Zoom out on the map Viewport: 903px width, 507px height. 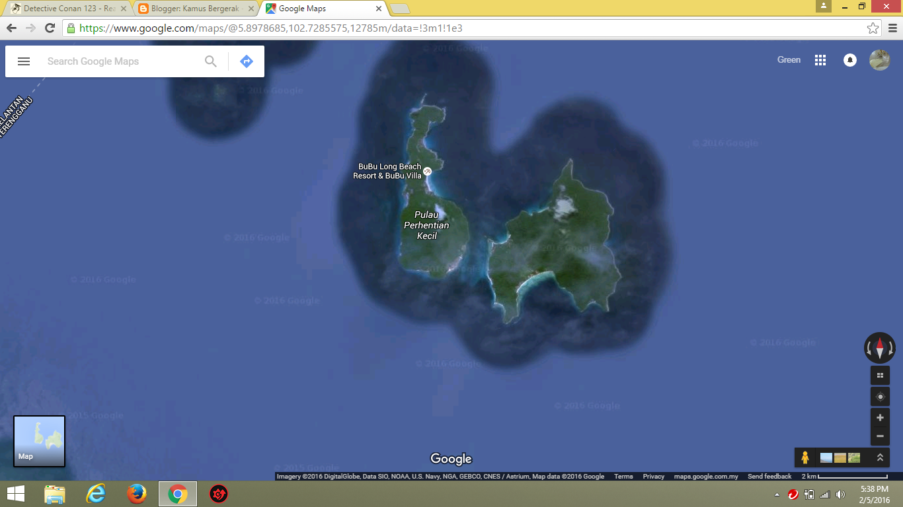click(880, 436)
